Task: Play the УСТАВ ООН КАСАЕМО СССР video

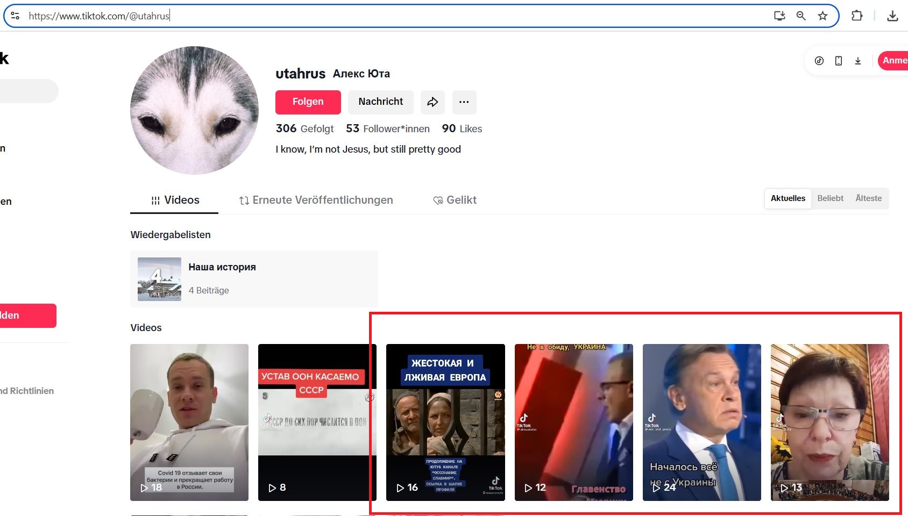Action: coord(317,422)
